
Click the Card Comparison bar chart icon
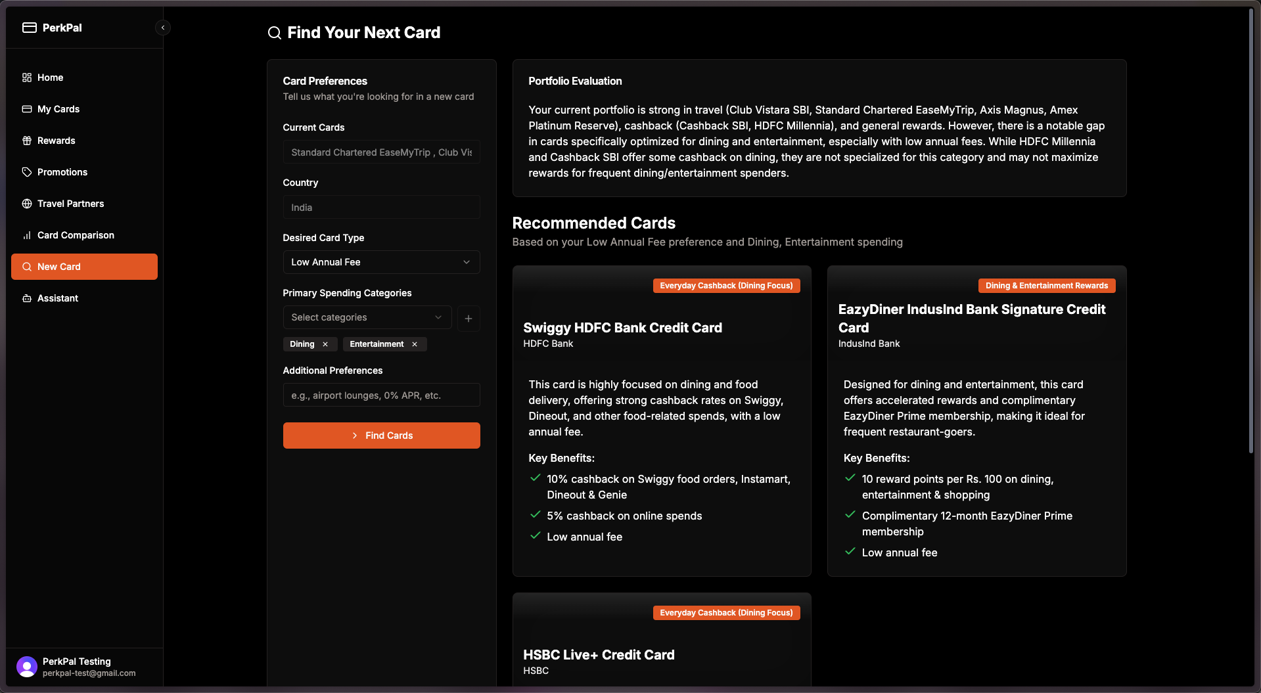(27, 235)
